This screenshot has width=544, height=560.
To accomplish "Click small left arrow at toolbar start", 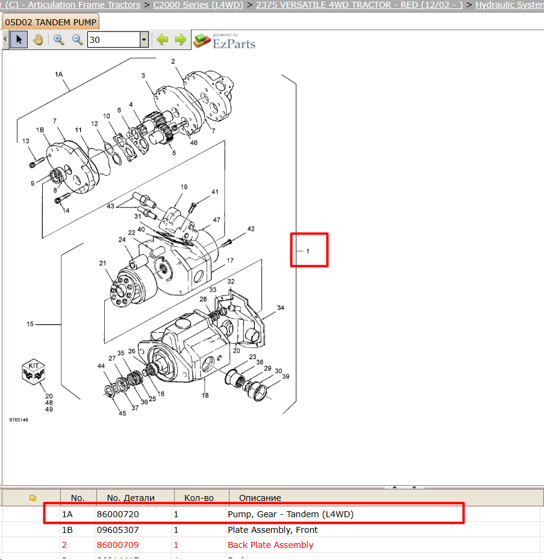I will pyautogui.click(x=5, y=39).
